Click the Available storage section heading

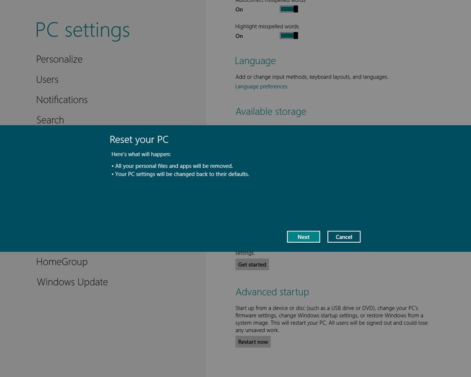(271, 111)
